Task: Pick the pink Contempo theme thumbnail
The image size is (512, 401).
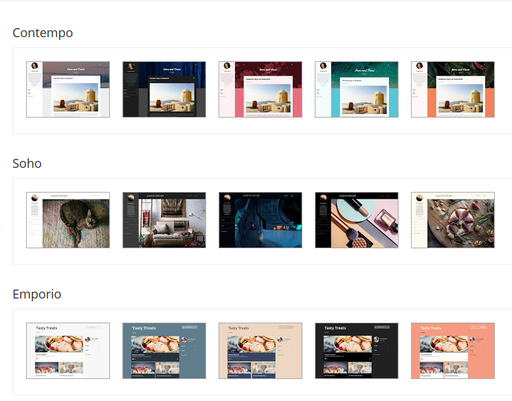Action: click(x=260, y=89)
